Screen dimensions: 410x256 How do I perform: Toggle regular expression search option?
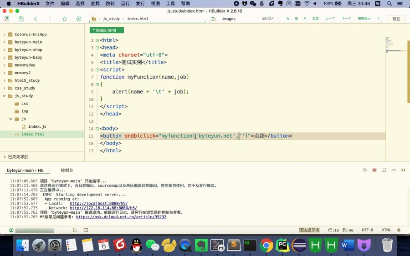click(305, 19)
